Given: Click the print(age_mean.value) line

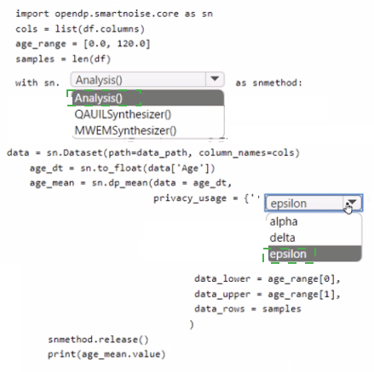Looking at the screenshot, I should [106, 354].
